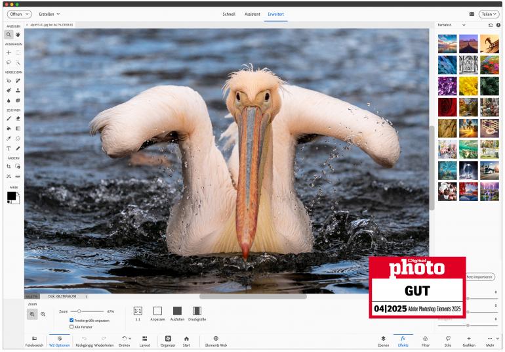Click the Layout button
Screen dimensions: 505x352
[144, 341]
